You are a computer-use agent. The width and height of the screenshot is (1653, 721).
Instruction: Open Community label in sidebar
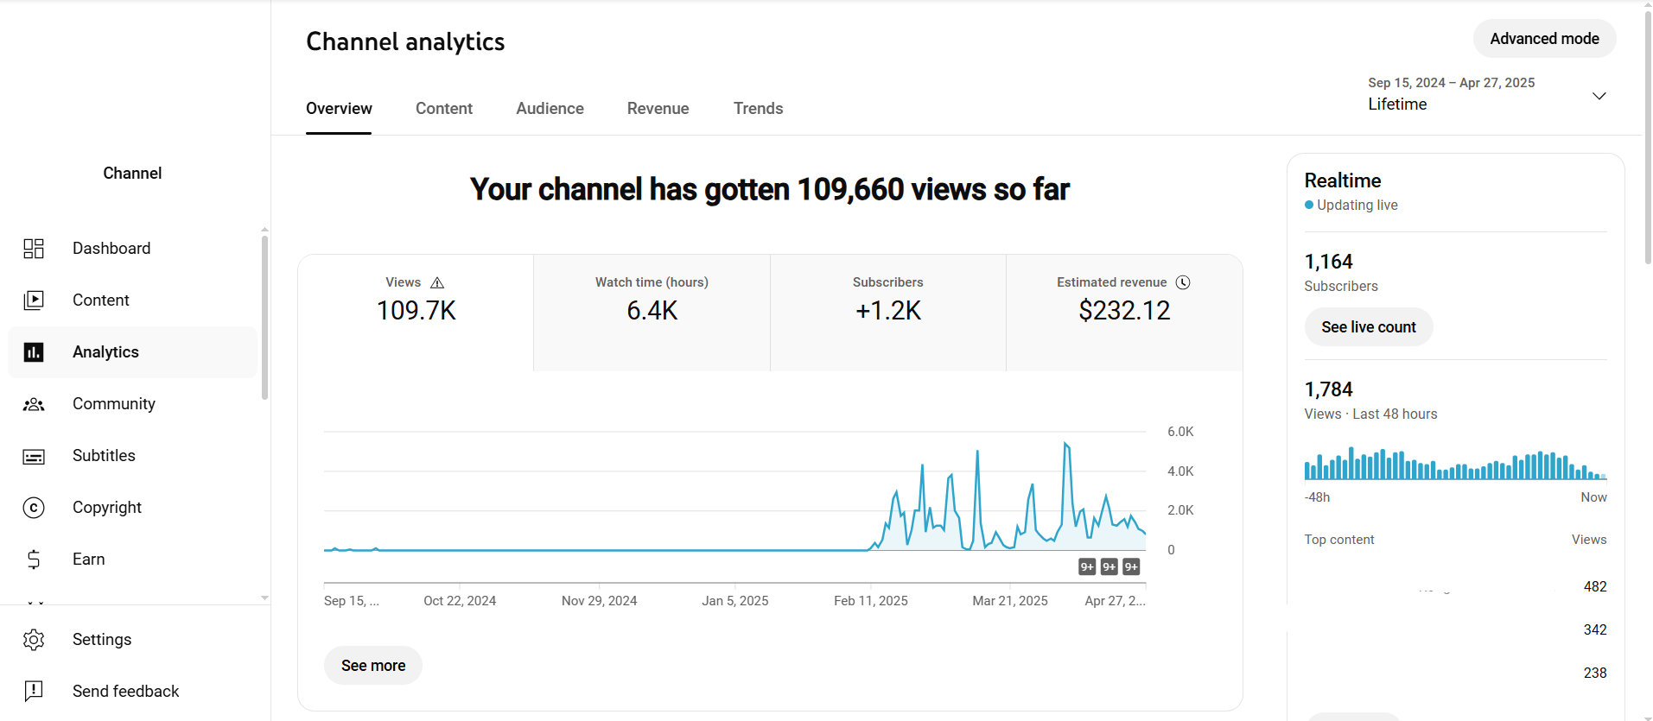(114, 404)
